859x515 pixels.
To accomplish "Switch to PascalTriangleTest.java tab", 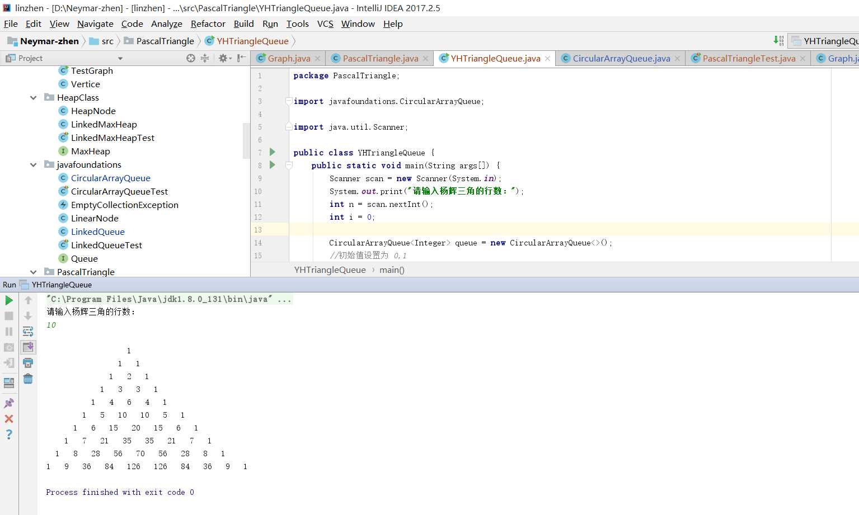I will coord(749,58).
